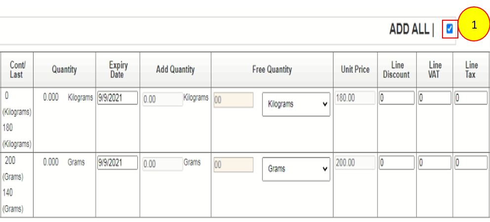
Task: Select the unit price field showing 200.00
Action: [x=354, y=163]
